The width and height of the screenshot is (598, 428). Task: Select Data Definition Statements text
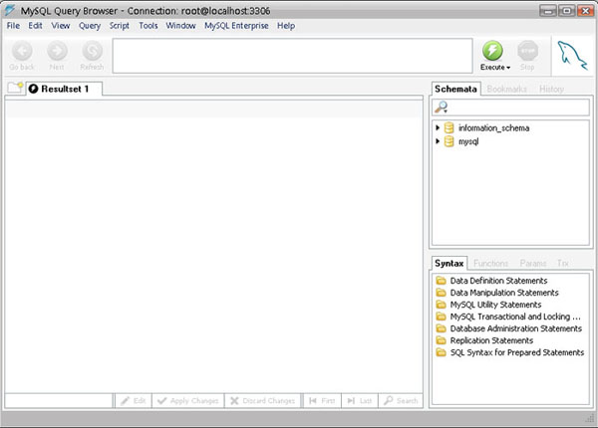(499, 281)
